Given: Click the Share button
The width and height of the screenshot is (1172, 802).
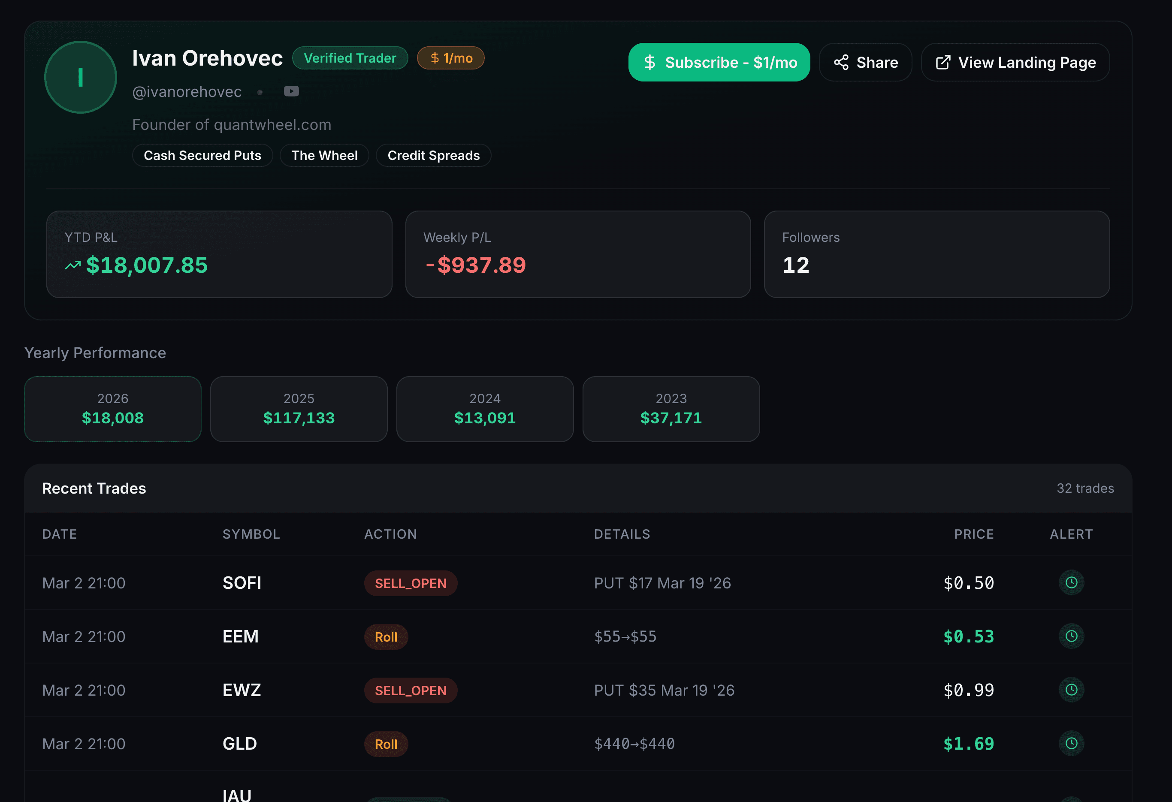Looking at the screenshot, I should tap(865, 62).
